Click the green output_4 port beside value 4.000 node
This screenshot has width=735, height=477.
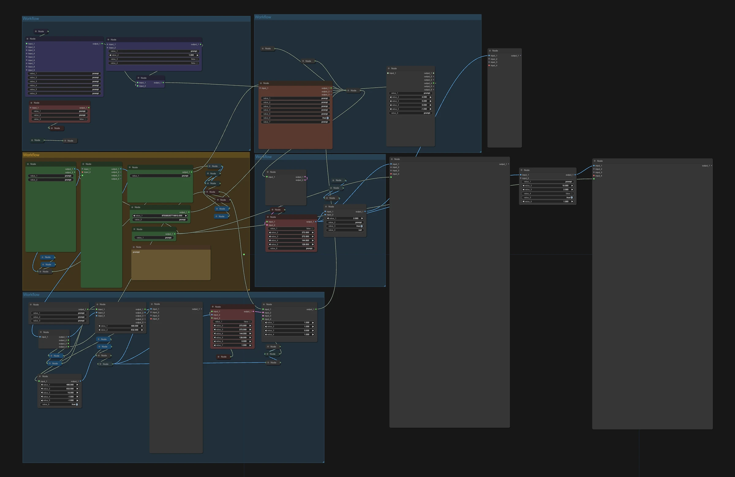(x=433, y=83)
